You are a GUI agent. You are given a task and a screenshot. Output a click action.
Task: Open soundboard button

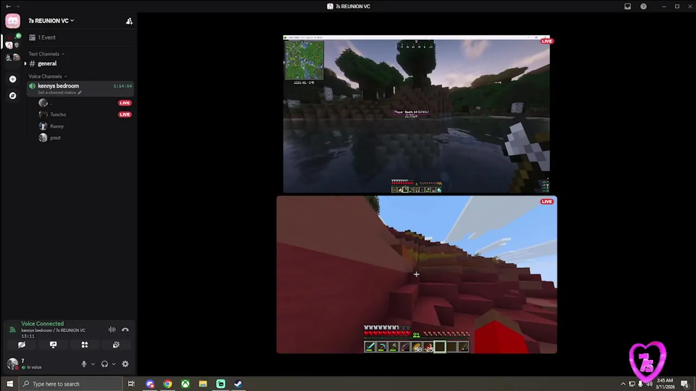point(116,345)
